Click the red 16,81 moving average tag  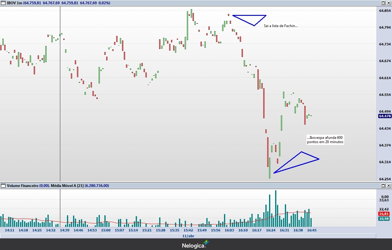(384, 214)
